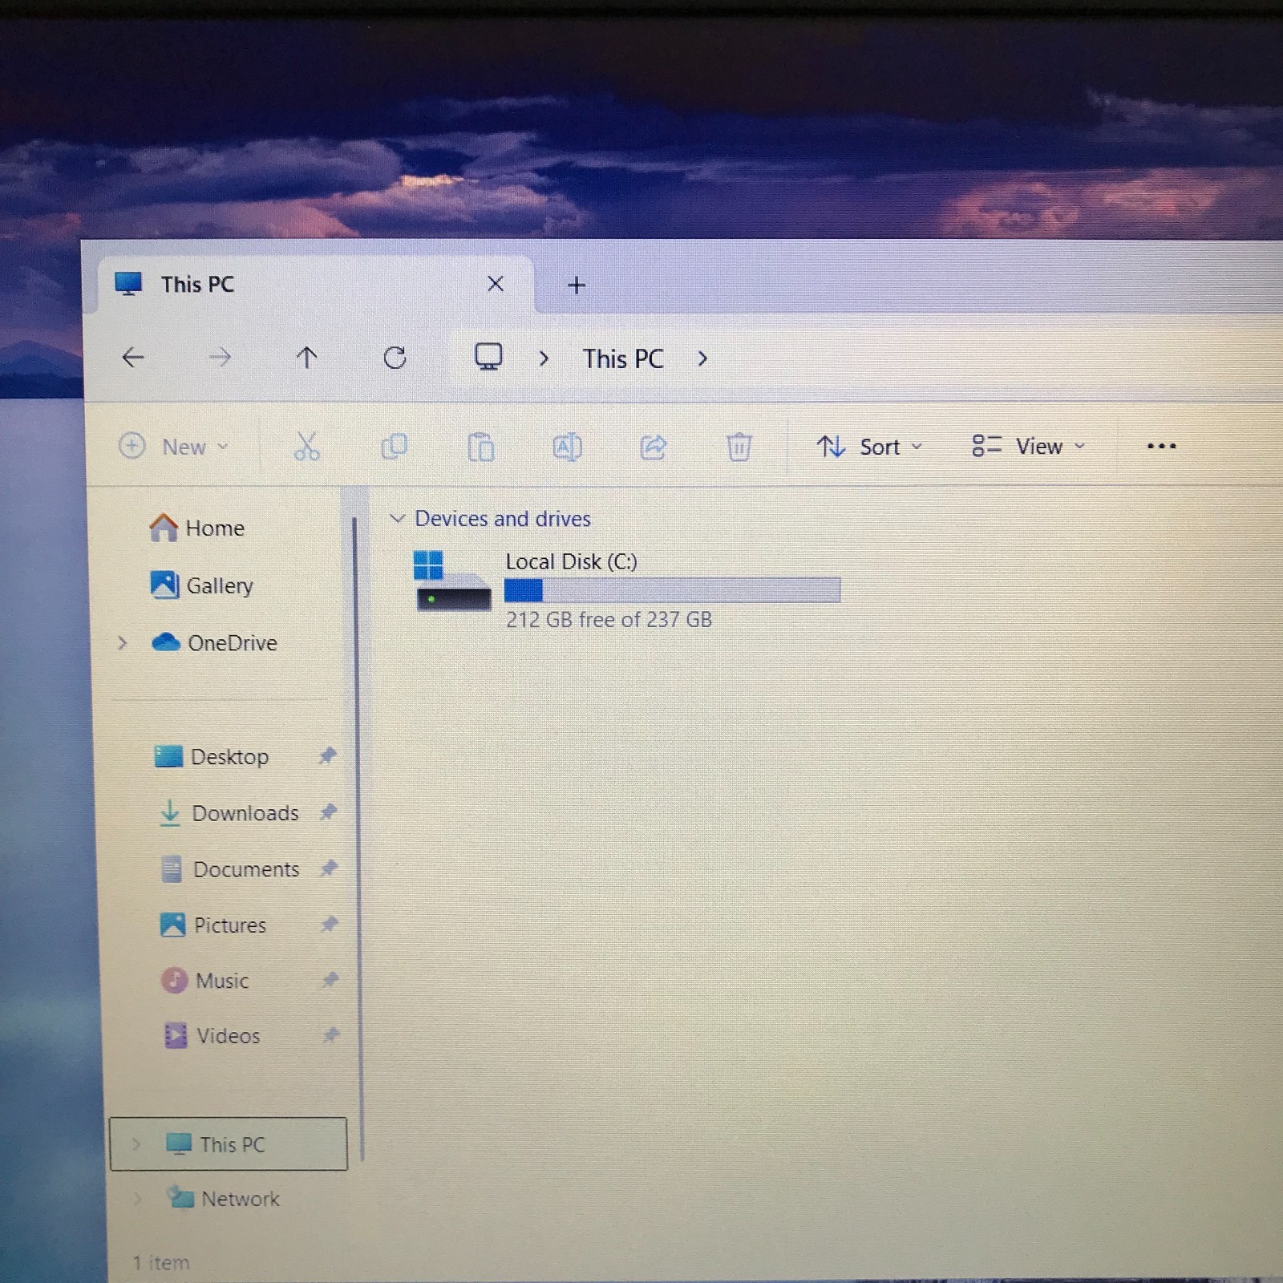
Task: Unpin Videos using its pin icon
Action: (330, 1035)
